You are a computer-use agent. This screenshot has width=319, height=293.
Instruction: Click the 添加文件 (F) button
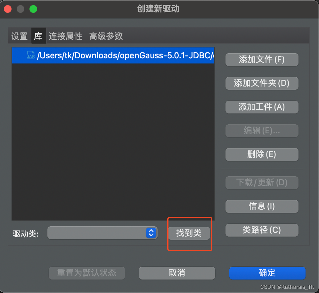pos(262,60)
